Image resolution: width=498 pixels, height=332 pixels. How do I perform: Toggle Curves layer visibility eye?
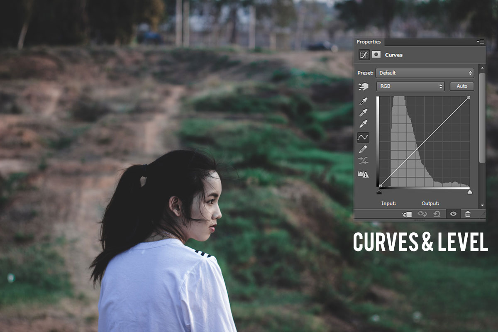point(453,214)
